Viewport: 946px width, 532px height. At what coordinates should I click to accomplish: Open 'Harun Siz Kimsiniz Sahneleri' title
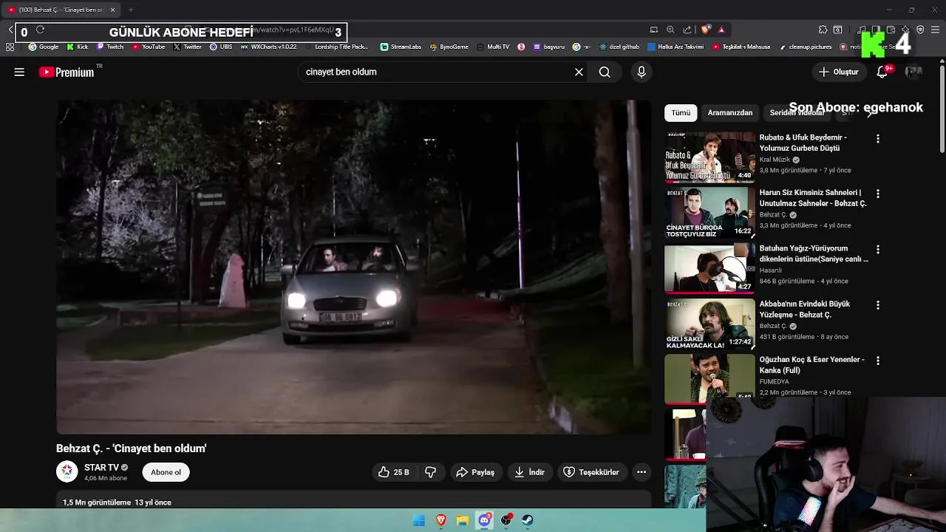(x=813, y=198)
